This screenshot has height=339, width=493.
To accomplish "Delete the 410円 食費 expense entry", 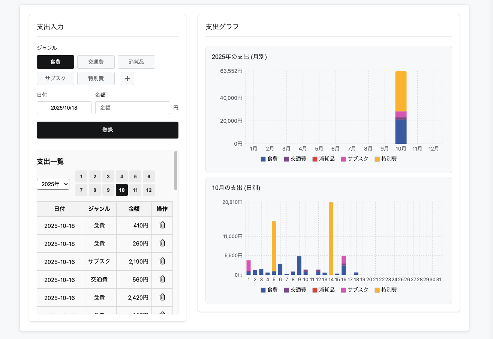I will [x=162, y=225].
